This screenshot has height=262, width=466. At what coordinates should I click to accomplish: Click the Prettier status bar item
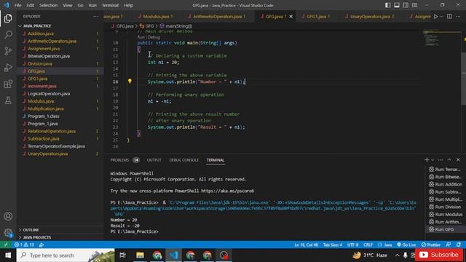click(x=430, y=245)
